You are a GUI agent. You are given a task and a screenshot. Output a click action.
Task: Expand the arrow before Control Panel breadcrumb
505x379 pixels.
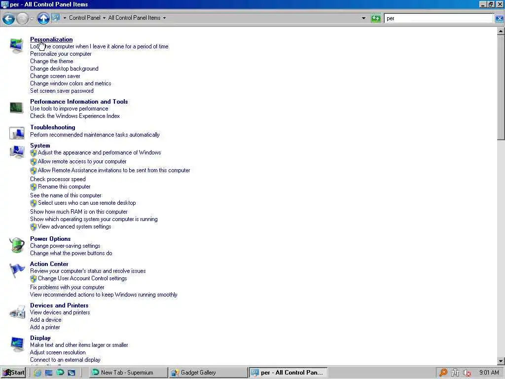click(65, 18)
